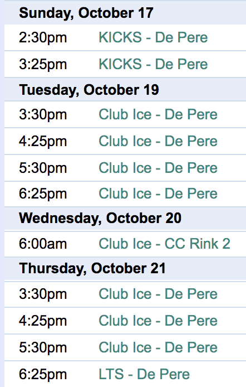Select the Sunday, October 17 date header

coord(86,13)
